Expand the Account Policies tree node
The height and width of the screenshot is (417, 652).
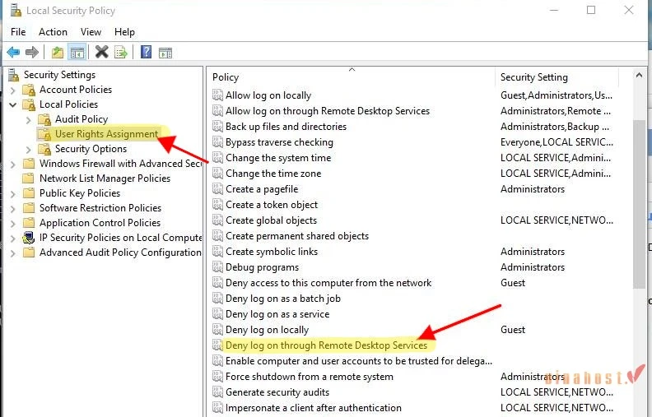click(13, 90)
